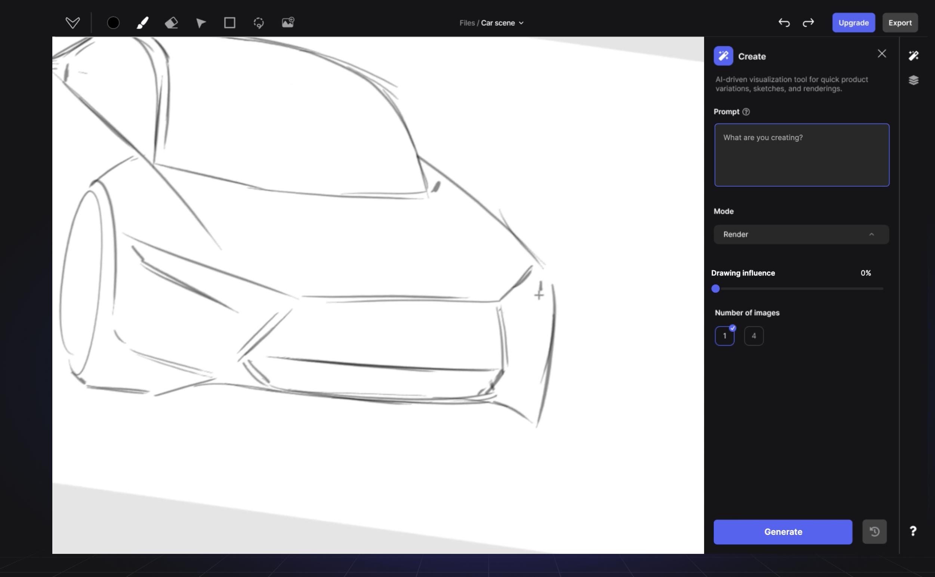Click the Generate button

pyautogui.click(x=783, y=531)
